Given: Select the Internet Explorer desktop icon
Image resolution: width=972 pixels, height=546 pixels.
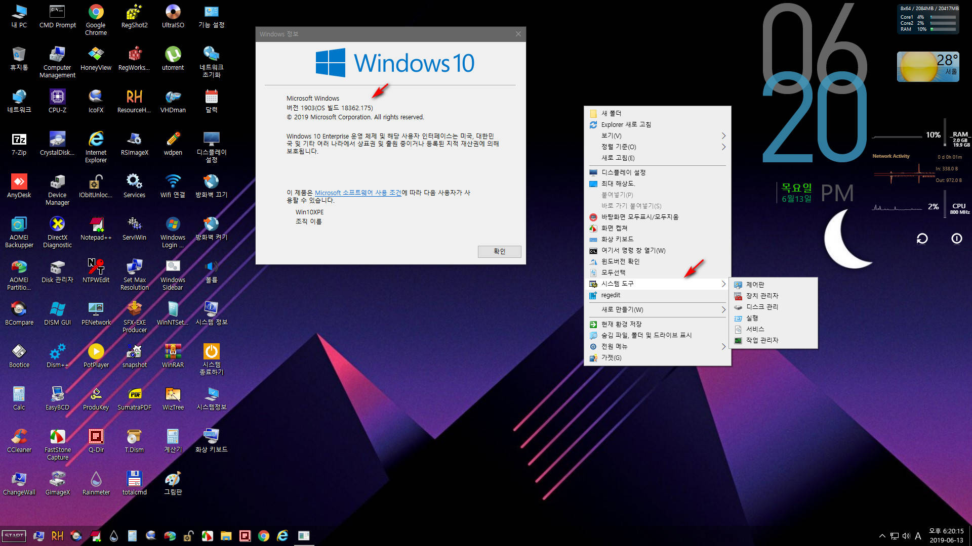Looking at the screenshot, I should [x=96, y=147].
